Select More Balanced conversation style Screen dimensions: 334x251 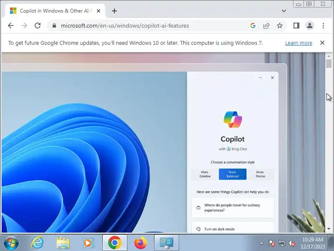[233, 174]
